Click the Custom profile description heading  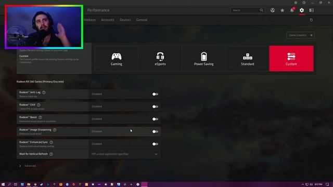click(x=24, y=56)
